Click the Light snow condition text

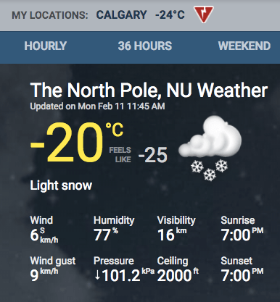pos(61,185)
